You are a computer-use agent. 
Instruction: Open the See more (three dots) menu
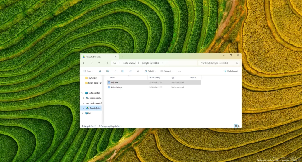[180, 71]
